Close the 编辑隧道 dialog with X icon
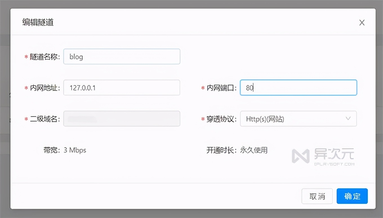Viewport: 383px width, 218px height. [x=362, y=23]
